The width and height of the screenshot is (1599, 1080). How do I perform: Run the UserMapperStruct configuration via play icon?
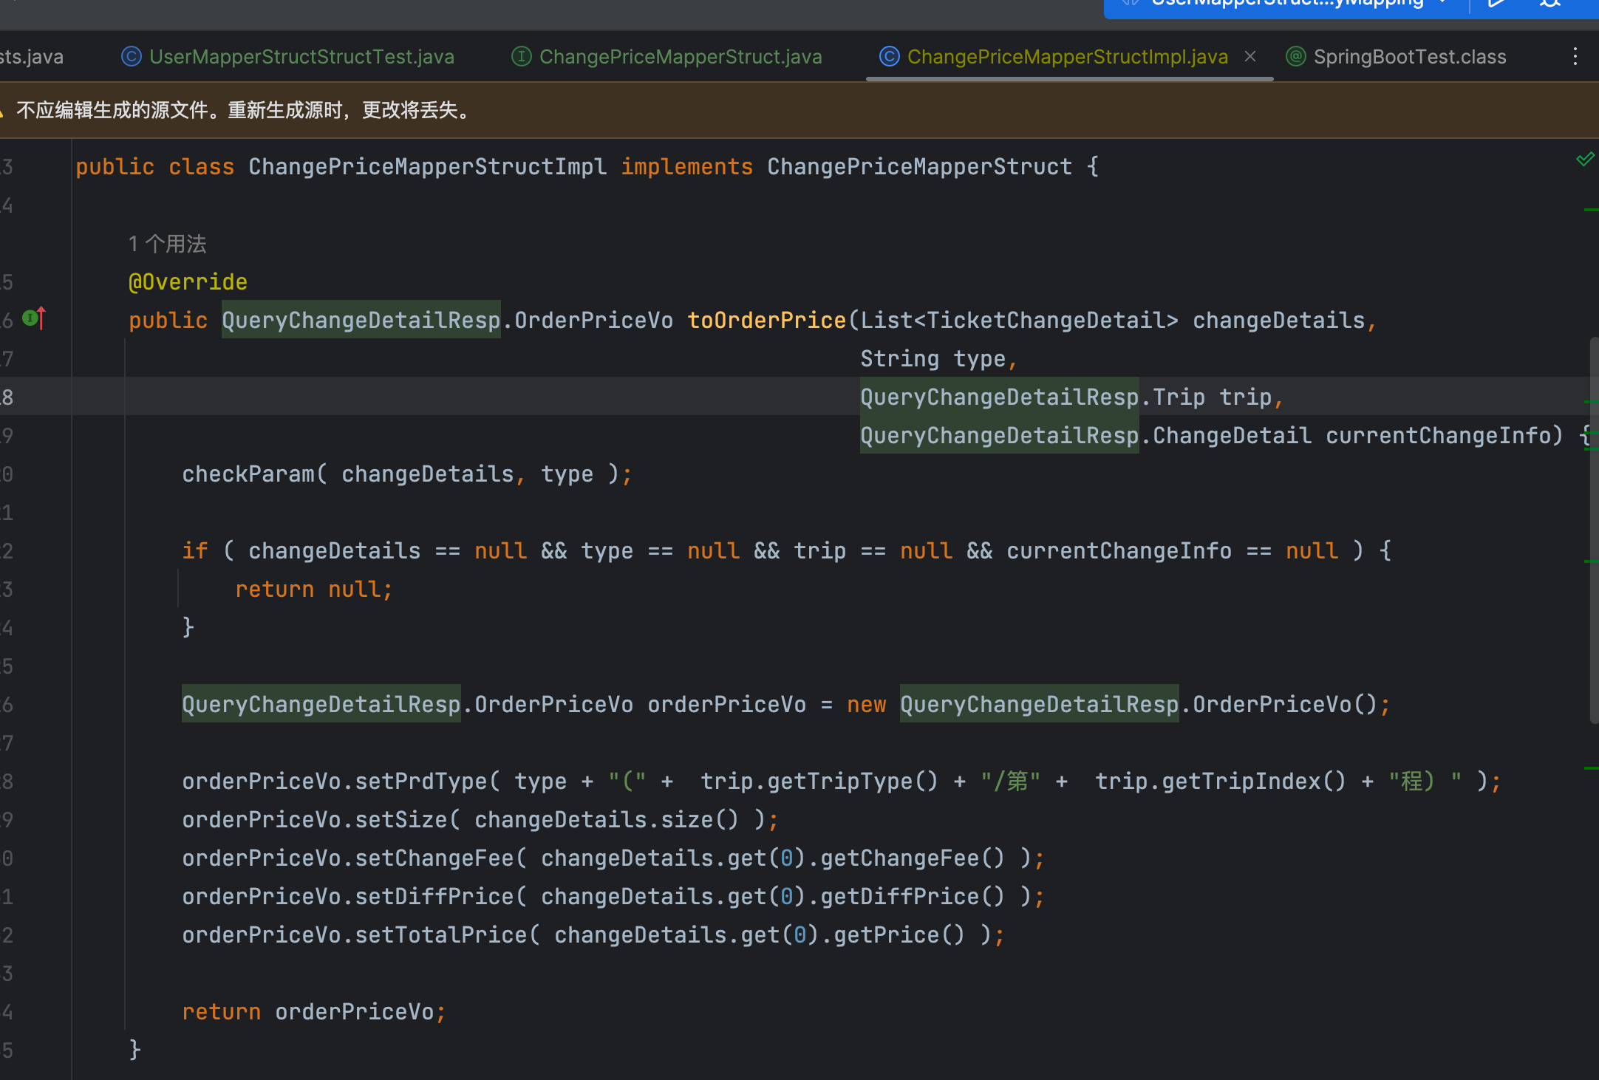point(1496,4)
